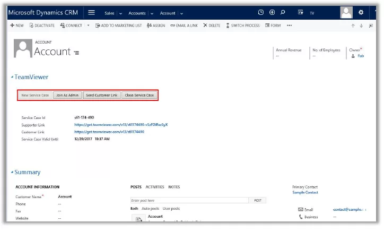Click the Send Customer Link button
This screenshot has height=231, width=384.
click(x=102, y=95)
